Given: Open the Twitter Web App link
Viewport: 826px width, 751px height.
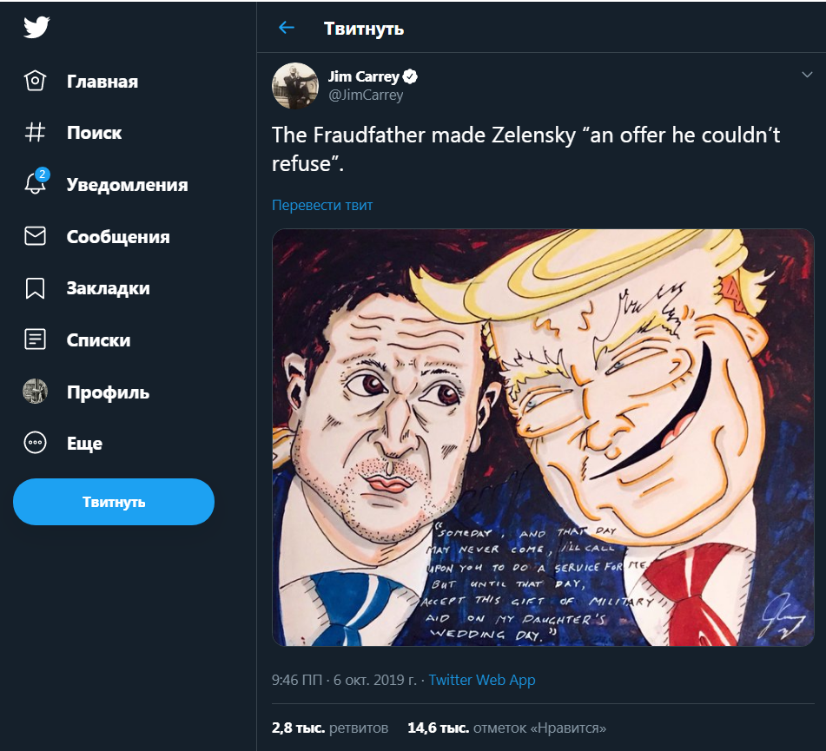Looking at the screenshot, I should pyautogui.click(x=482, y=680).
